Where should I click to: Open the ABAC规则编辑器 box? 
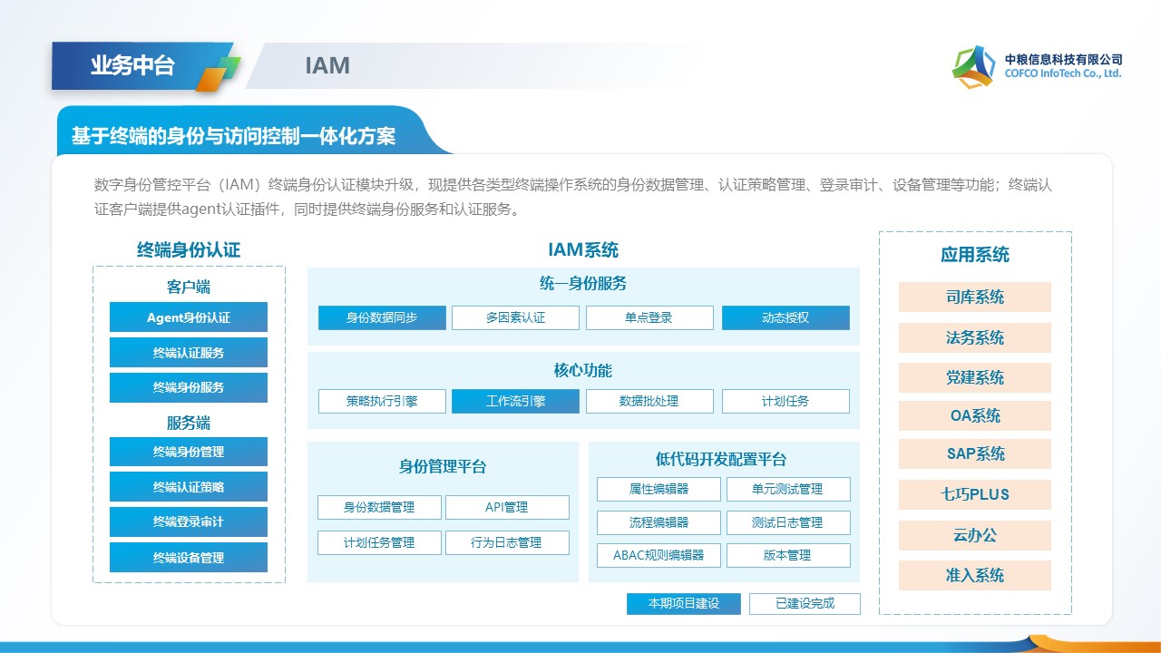659,555
